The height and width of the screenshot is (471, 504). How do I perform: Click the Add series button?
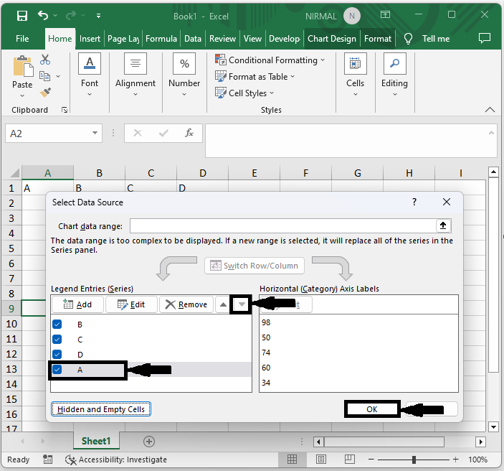(77, 304)
